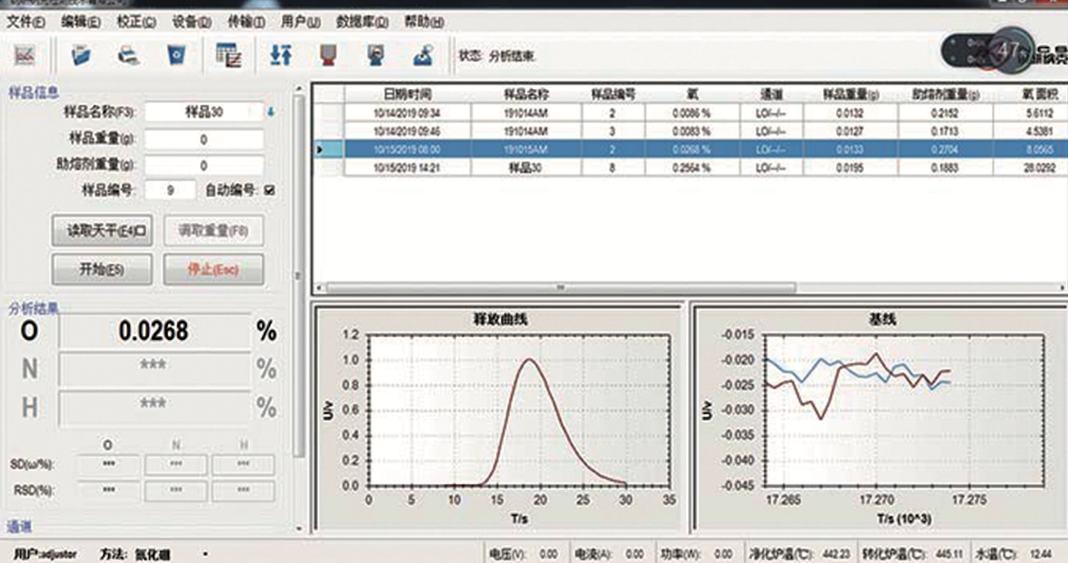Click the O result value 0.0268
This screenshot has height=563, width=1068.
(155, 331)
